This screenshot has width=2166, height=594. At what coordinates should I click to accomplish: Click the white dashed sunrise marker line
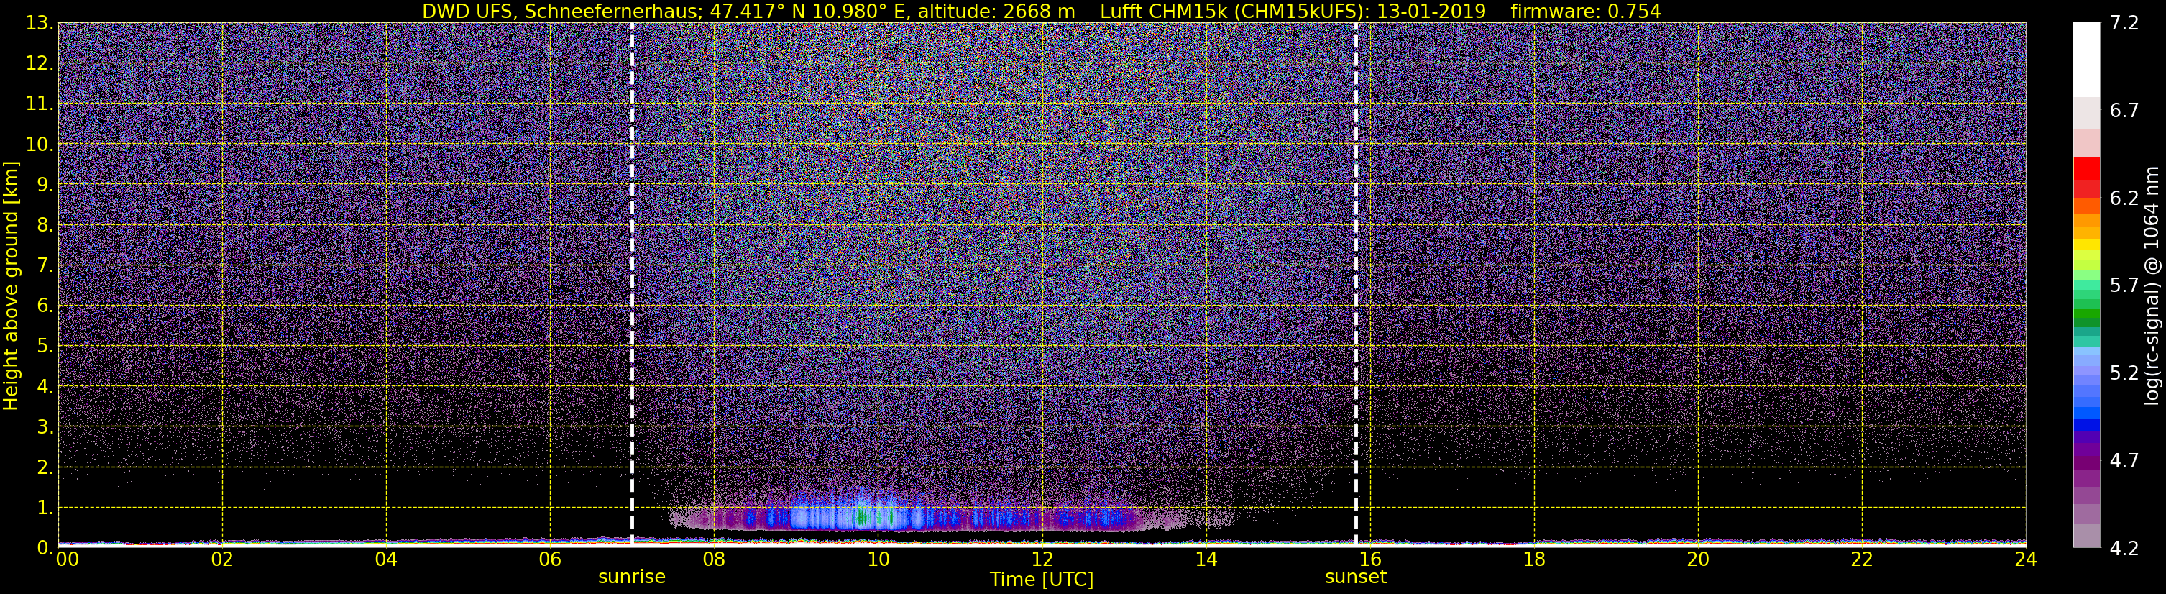point(631,284)
